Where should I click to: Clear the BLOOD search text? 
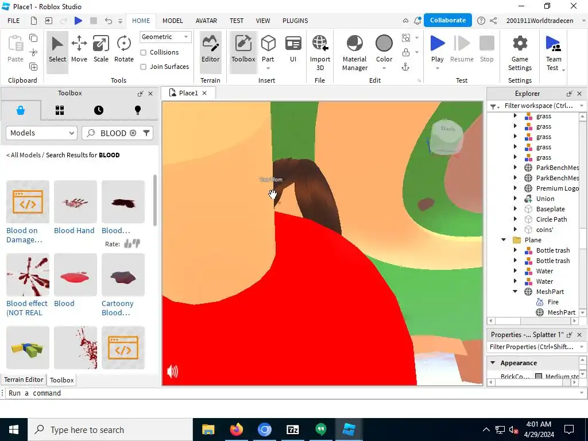pyautogui.click(x=133, y=133)
